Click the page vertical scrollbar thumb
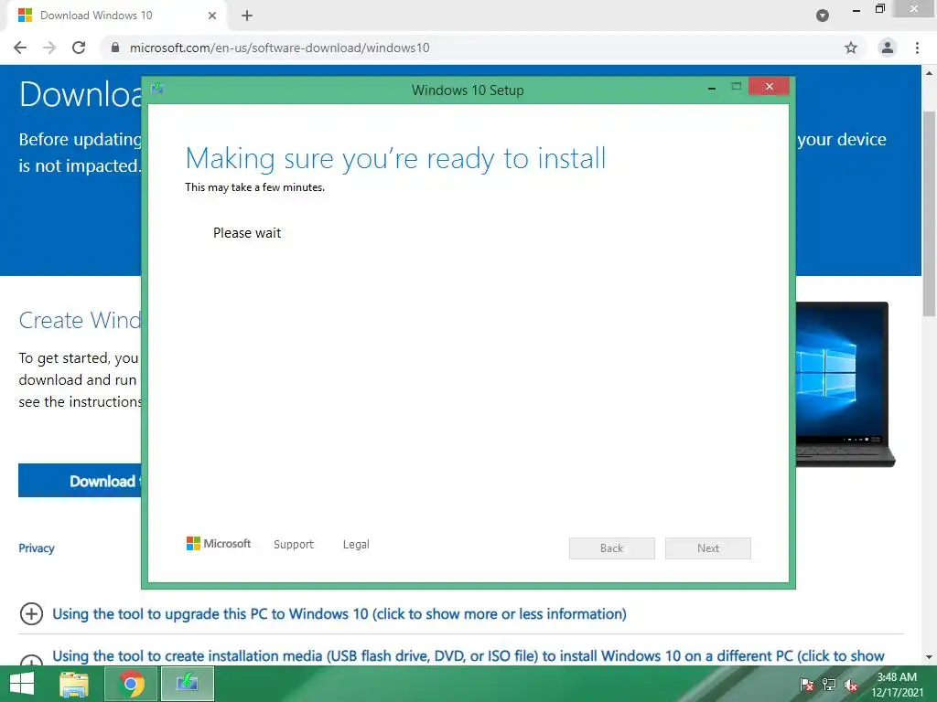The image size is (937, 702). [930, 213]
